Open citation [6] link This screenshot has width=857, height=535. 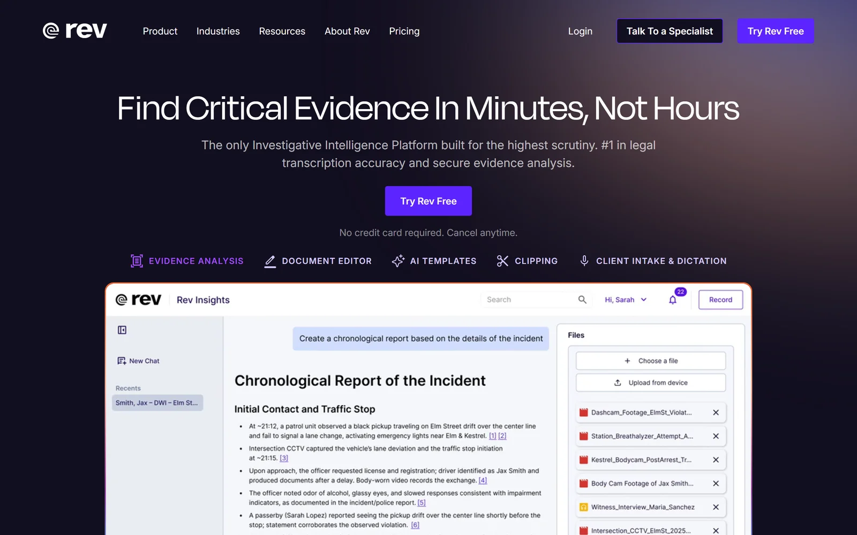click(415, 525)
